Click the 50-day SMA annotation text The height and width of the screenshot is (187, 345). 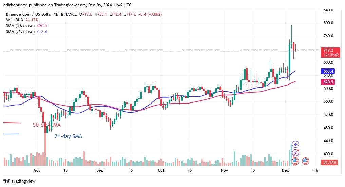coord(47,125)
